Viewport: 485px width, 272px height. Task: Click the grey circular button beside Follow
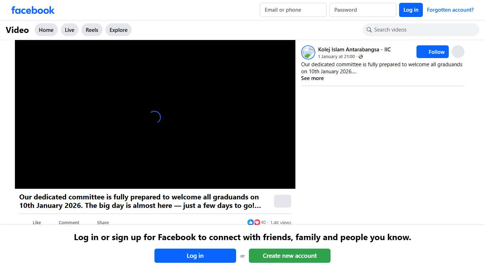point(458,52)
